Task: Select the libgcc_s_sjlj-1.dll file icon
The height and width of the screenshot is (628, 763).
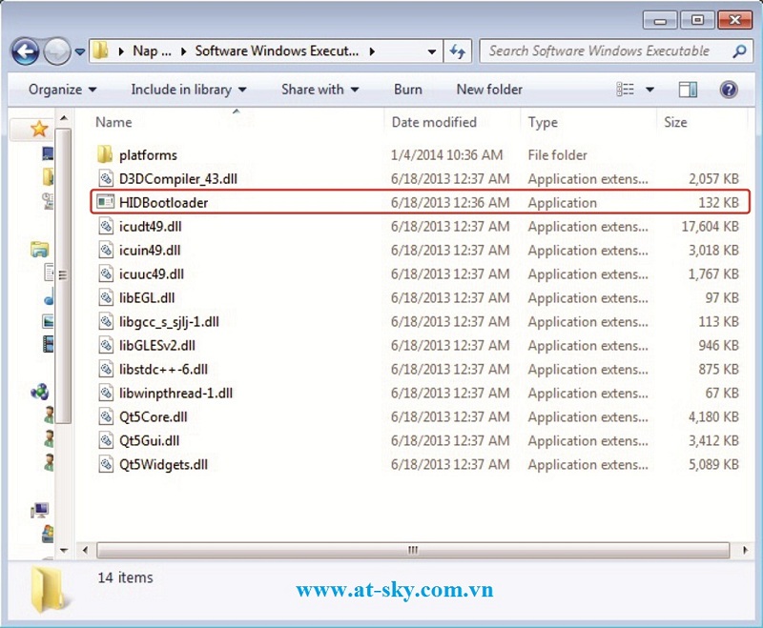Action: pyautogui.click(x=106, y=321)
